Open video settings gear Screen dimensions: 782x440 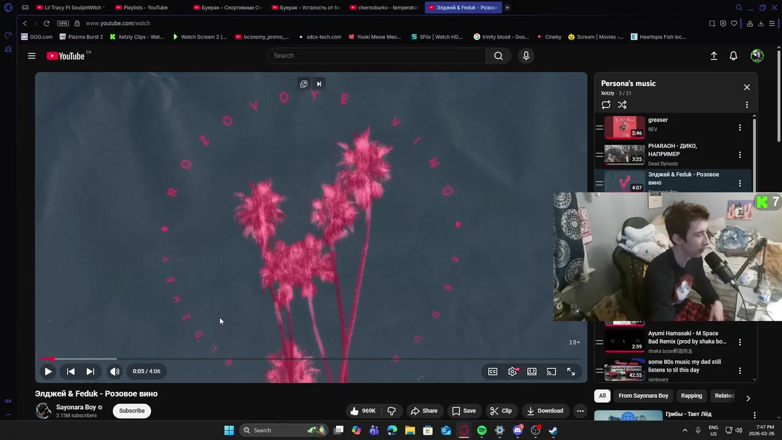[x=513, y=372]
